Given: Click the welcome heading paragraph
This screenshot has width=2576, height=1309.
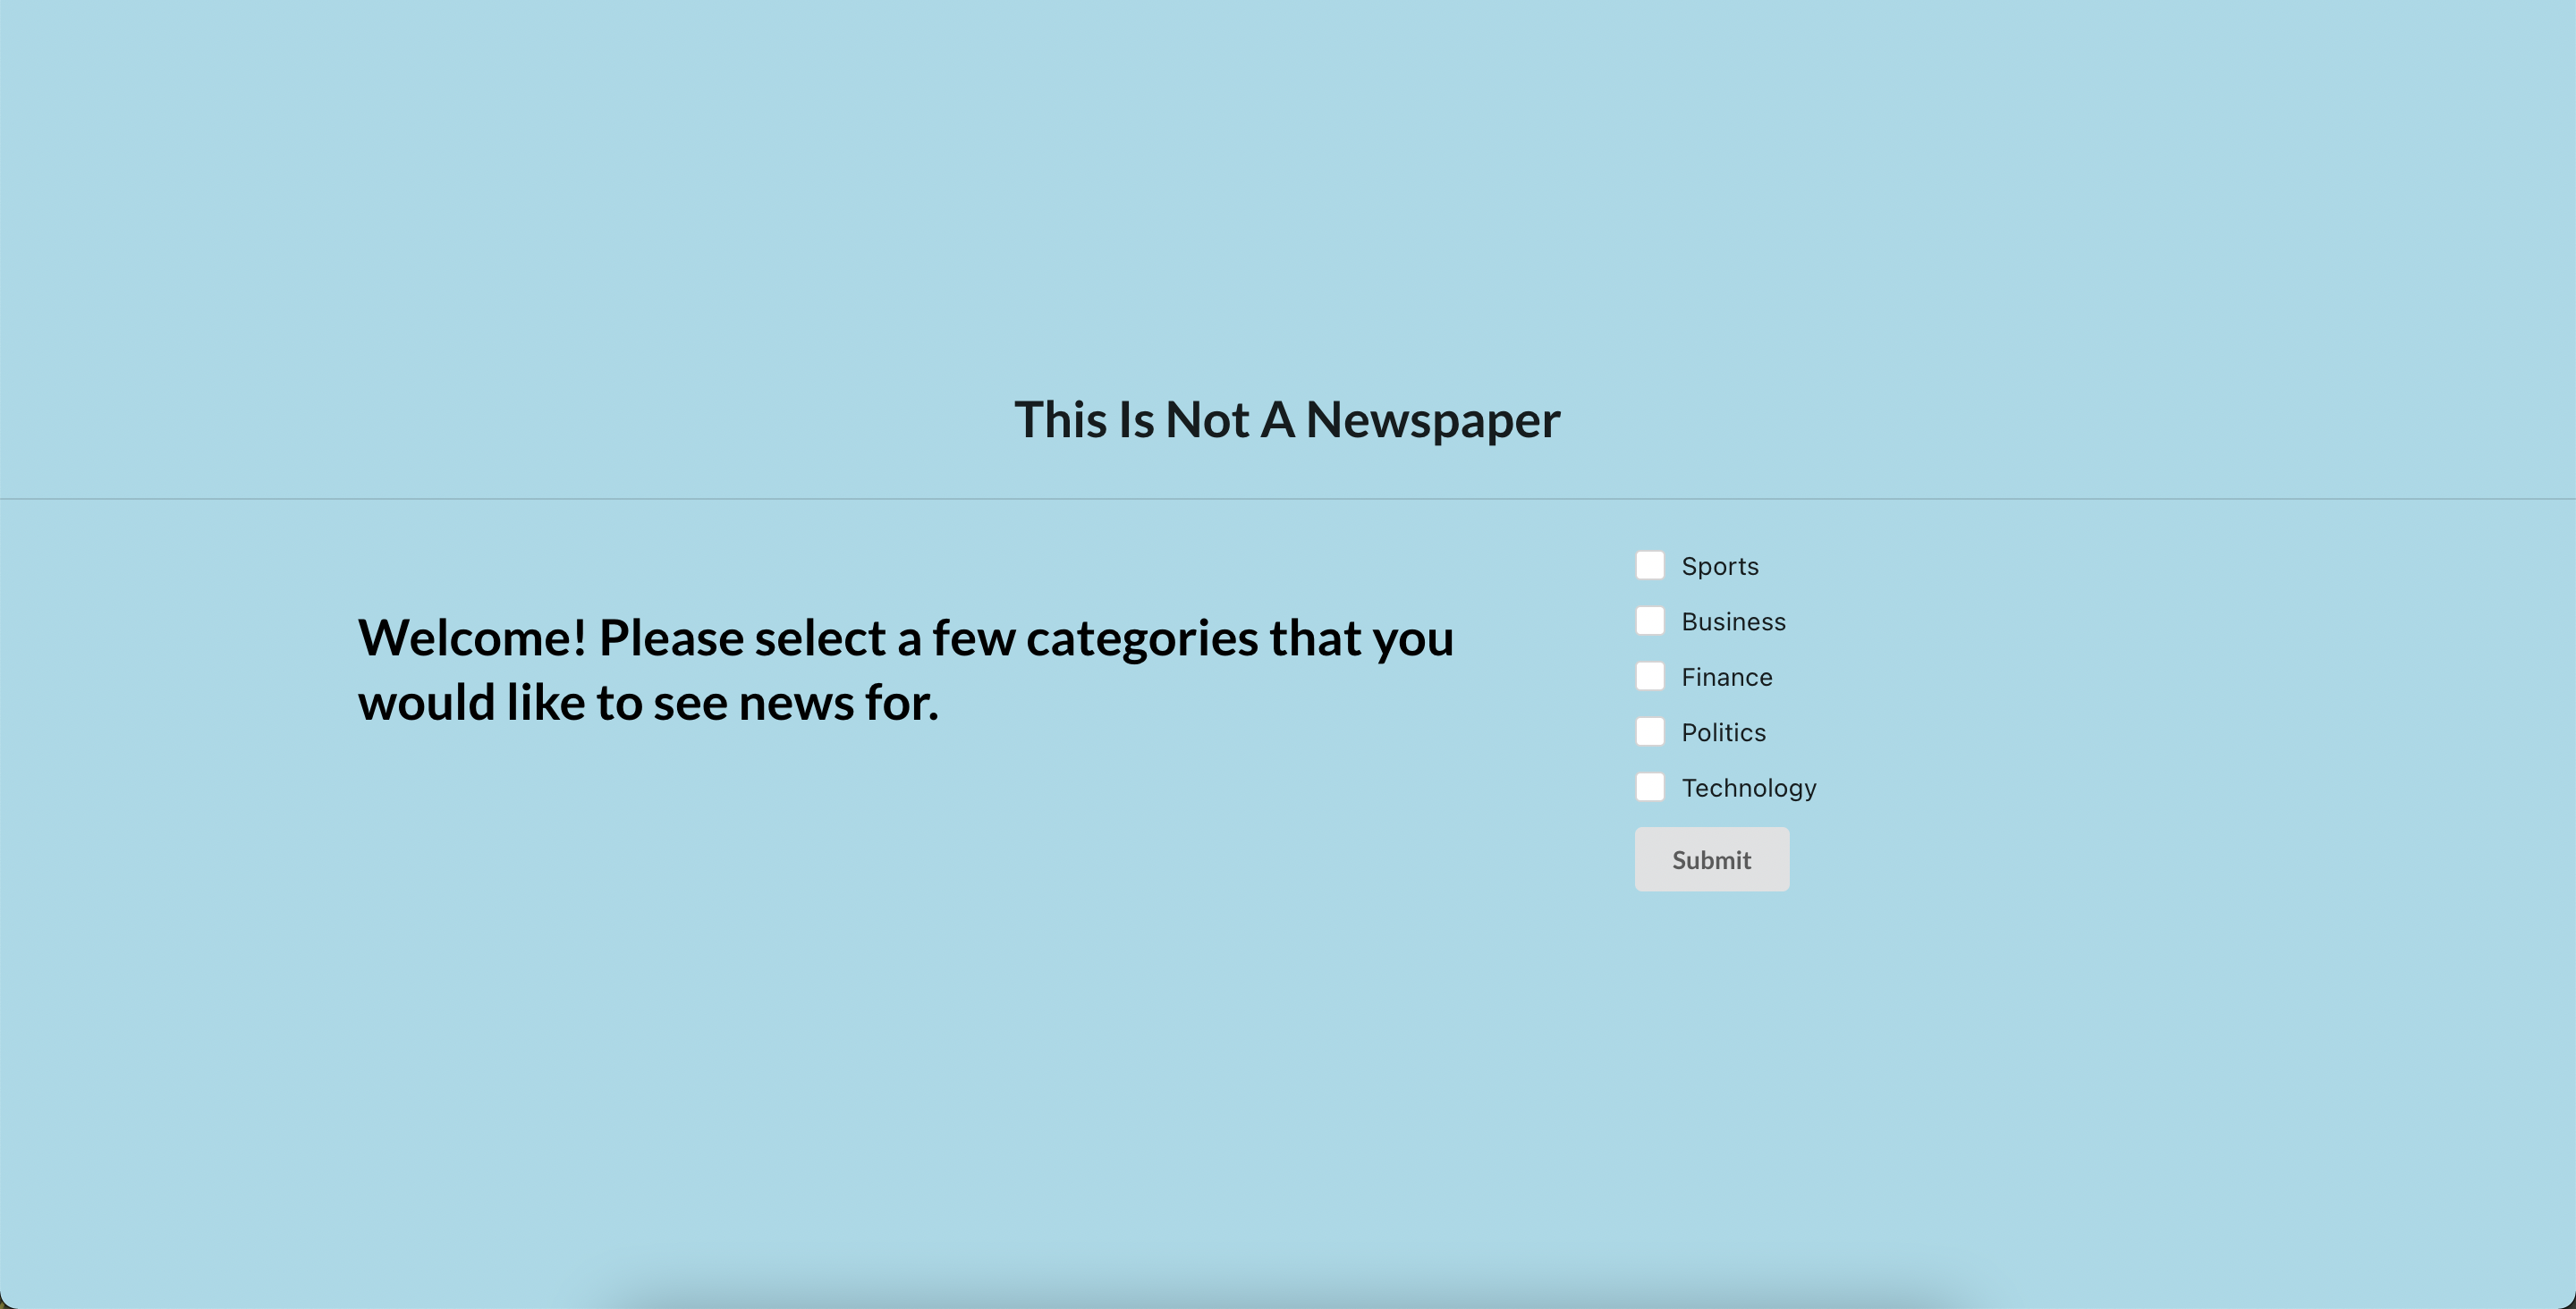Looking at the screenshot, I should (905, 670).
